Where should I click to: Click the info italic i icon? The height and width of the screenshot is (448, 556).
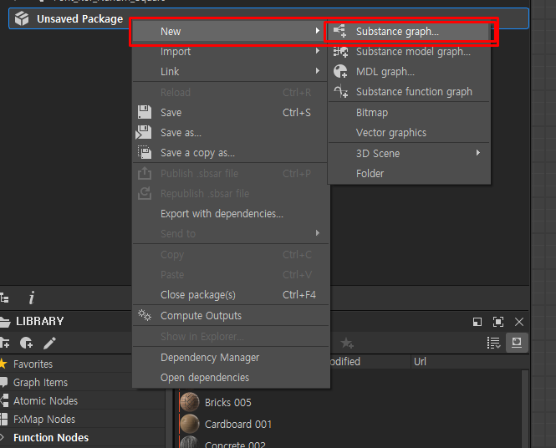[32, 298]
